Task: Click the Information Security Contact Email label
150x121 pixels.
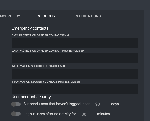Action: (39, 66)
